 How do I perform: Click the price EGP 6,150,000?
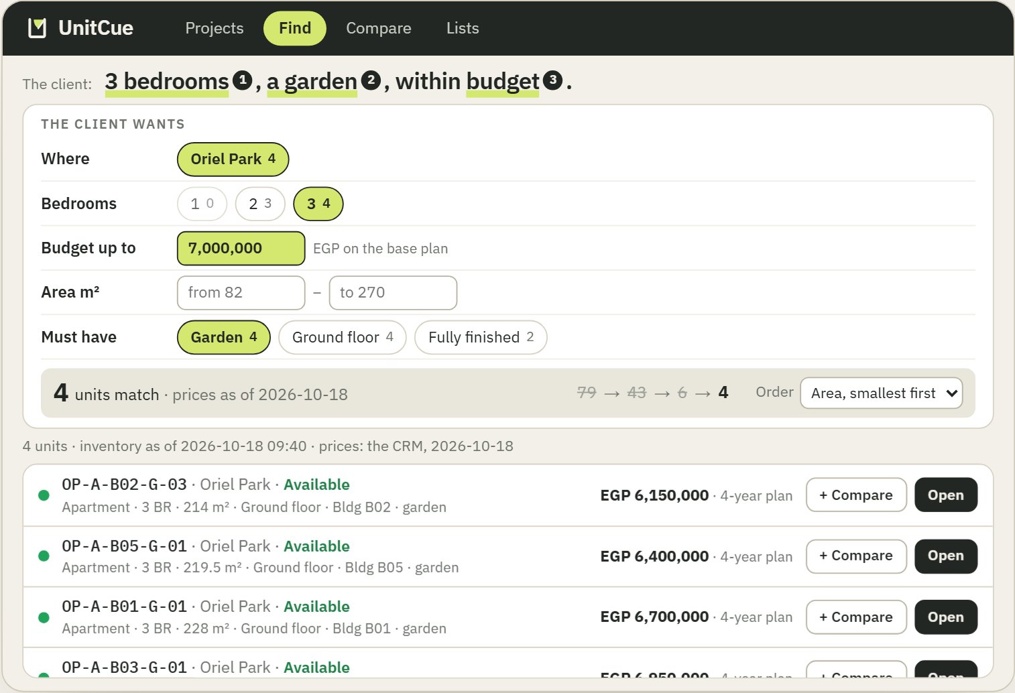(x=654, y=495)
